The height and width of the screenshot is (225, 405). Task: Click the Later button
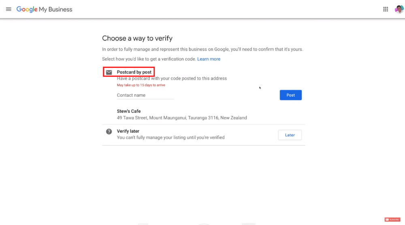tap(290, 135)
